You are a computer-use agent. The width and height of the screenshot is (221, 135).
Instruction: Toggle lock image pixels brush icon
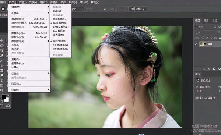pos(207,38)
